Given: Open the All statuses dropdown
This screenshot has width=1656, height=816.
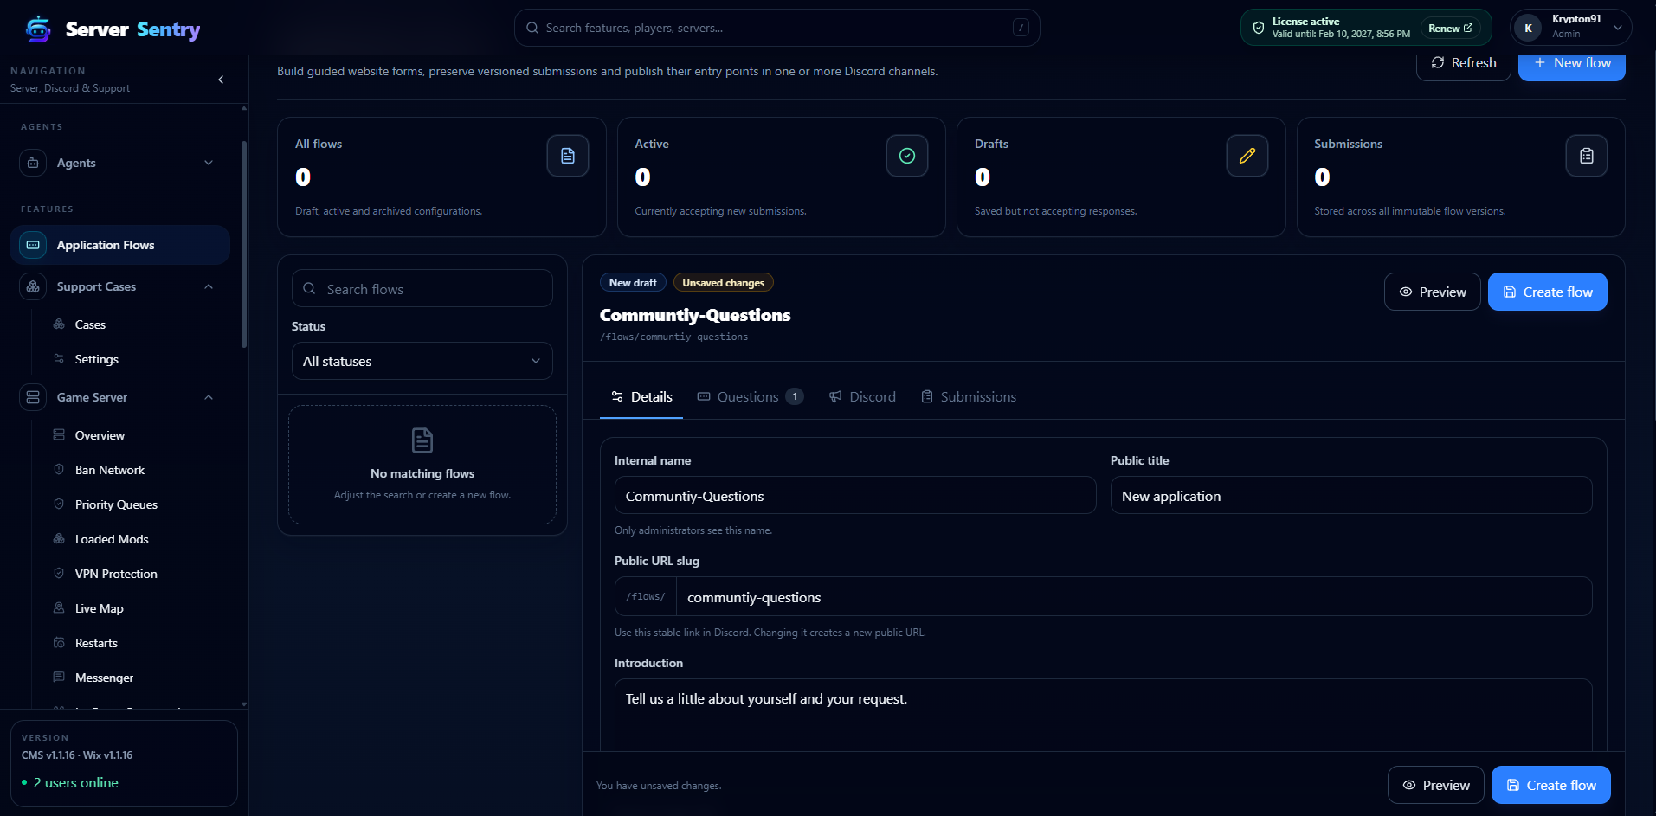Looking at the screenshot, I should [x=422, y=361].
